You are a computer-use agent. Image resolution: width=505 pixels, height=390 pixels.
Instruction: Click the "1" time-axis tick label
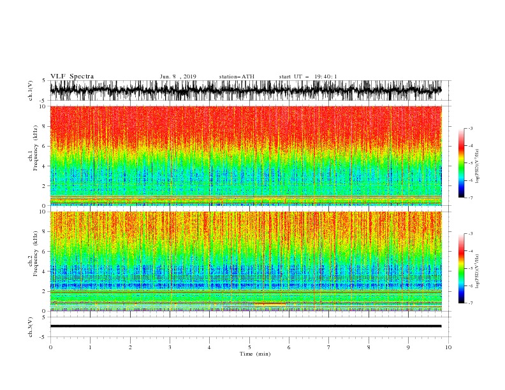[90, 347]
